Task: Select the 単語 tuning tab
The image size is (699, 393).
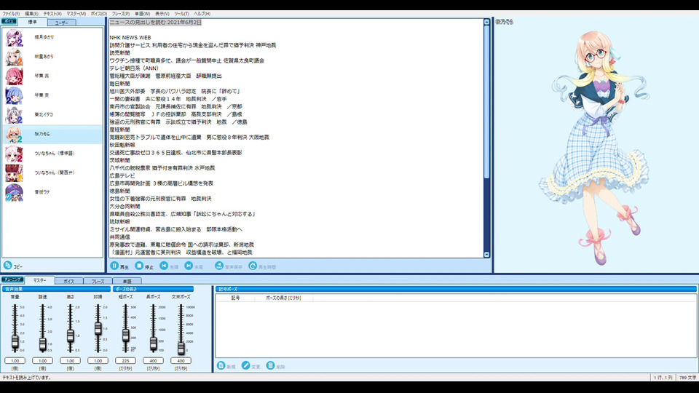Action: [x=127, y=281]
